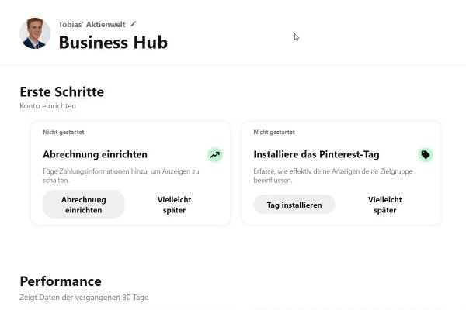Click the Performance heading
Screen dimensions: 466x310
tap(61, 281)
